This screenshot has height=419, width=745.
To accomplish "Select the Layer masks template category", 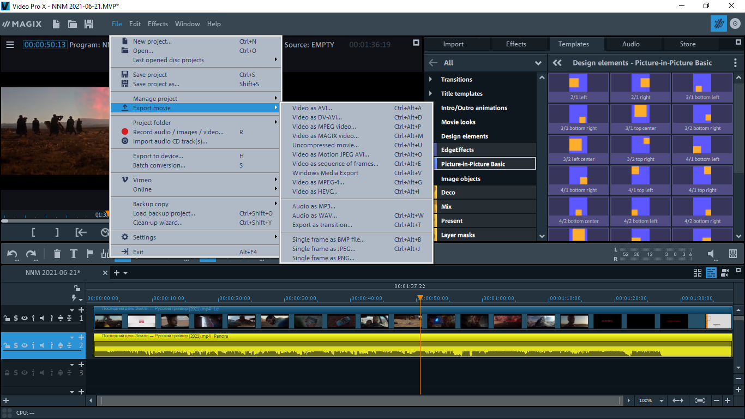I will pyautogui.click(x=458, y=235).
